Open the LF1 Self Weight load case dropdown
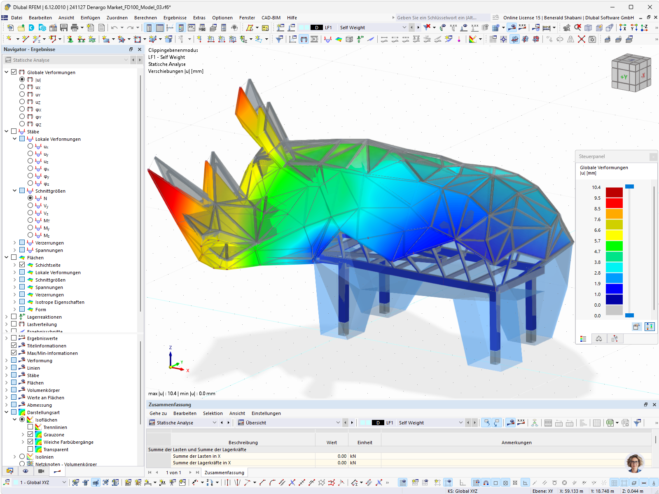 click(x=405, y=28)
